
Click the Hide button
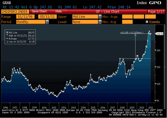pyautogui.click(x=58, y=12)
